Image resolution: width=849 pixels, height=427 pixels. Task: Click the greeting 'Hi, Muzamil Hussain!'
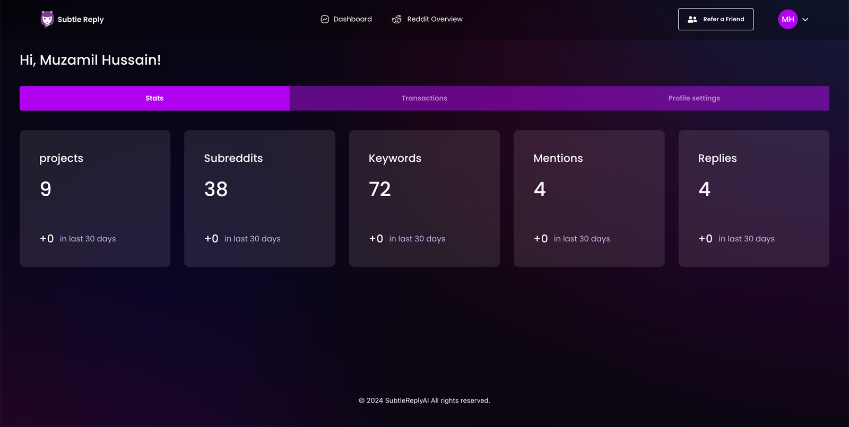pyautogui.click(x=90, y=60)
